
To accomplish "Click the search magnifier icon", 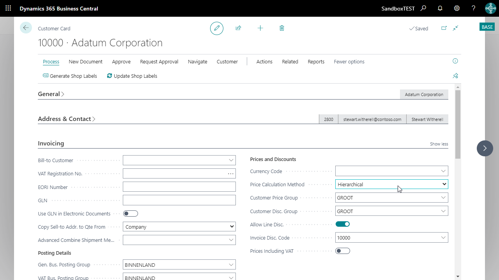I will 423,8.
